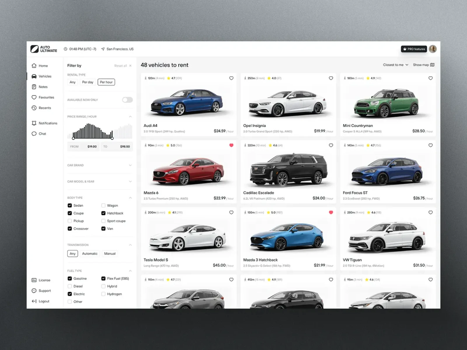Uncheck the Gasoline fuel type
The height and width of the screenshot is (350, 467).
(x=70, y=279)
